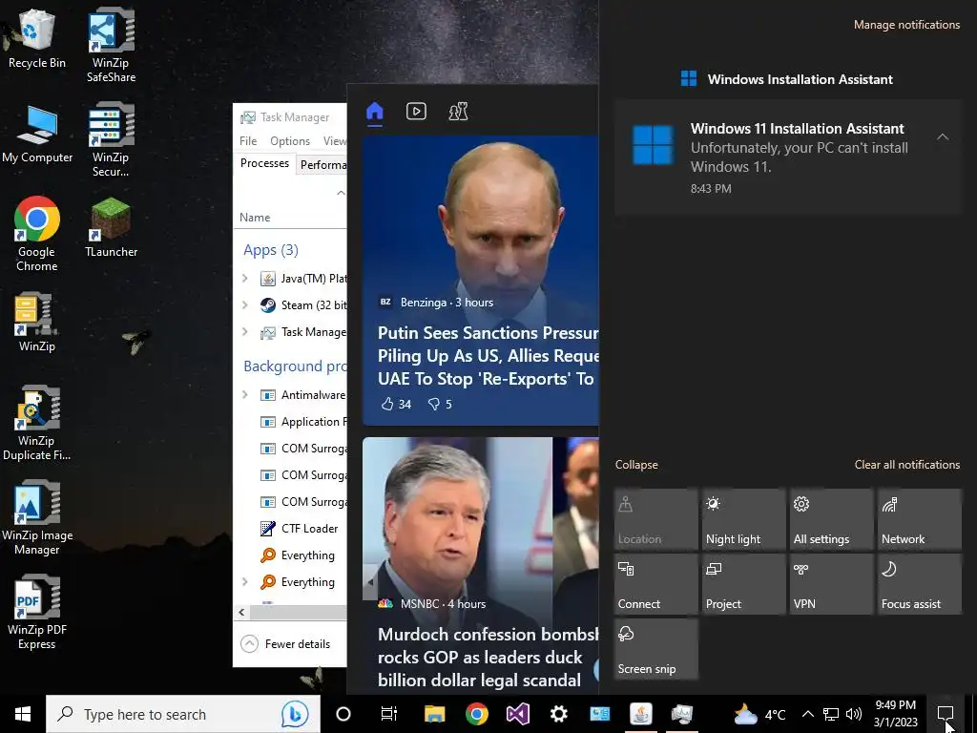Expand the Steam (32 bit) process row
Viewport: 977px width, 733px height.
point(245,304)
